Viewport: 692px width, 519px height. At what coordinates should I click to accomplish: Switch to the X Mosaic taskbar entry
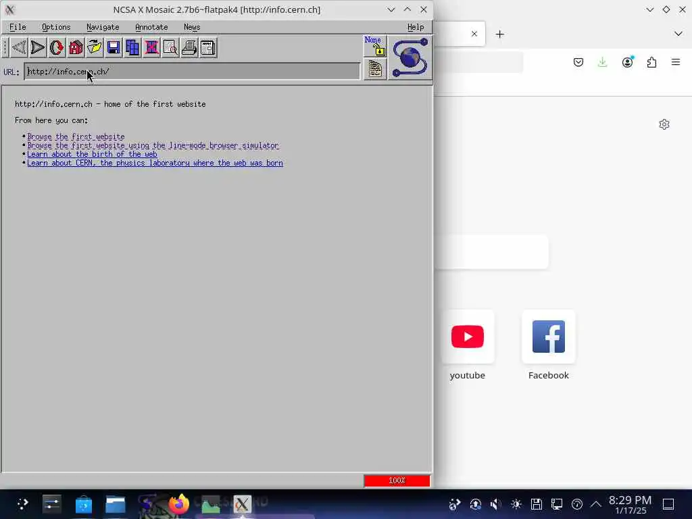[x=242, y=504]
